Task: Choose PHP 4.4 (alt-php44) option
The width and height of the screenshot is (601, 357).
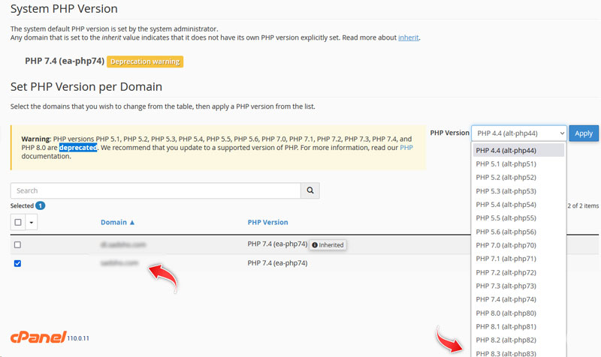Action: pos(518,151)
